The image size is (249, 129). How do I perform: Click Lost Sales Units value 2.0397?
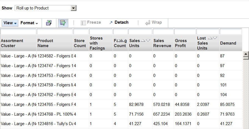pyautogui.click(x=203, y=104)
